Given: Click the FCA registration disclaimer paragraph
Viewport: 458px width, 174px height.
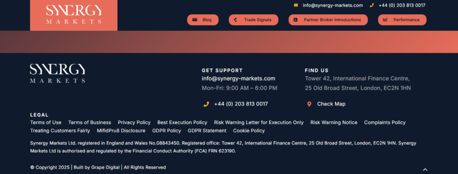Looking at the screenshot, I should pyautogui.click(x=223, y=147).
